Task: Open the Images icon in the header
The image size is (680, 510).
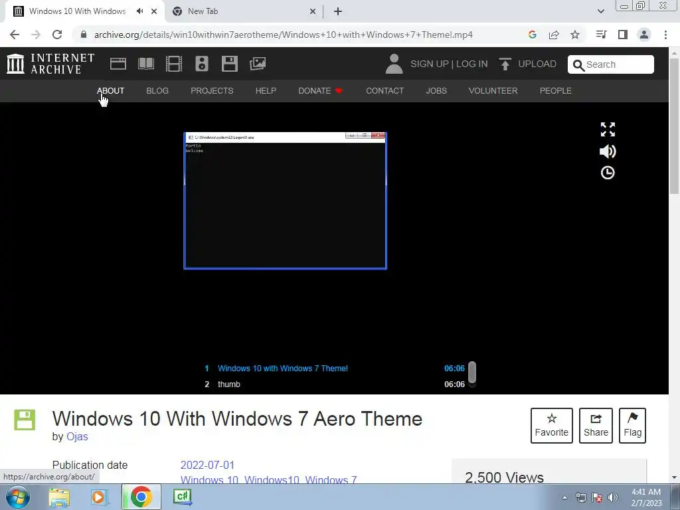Action: 258,64
